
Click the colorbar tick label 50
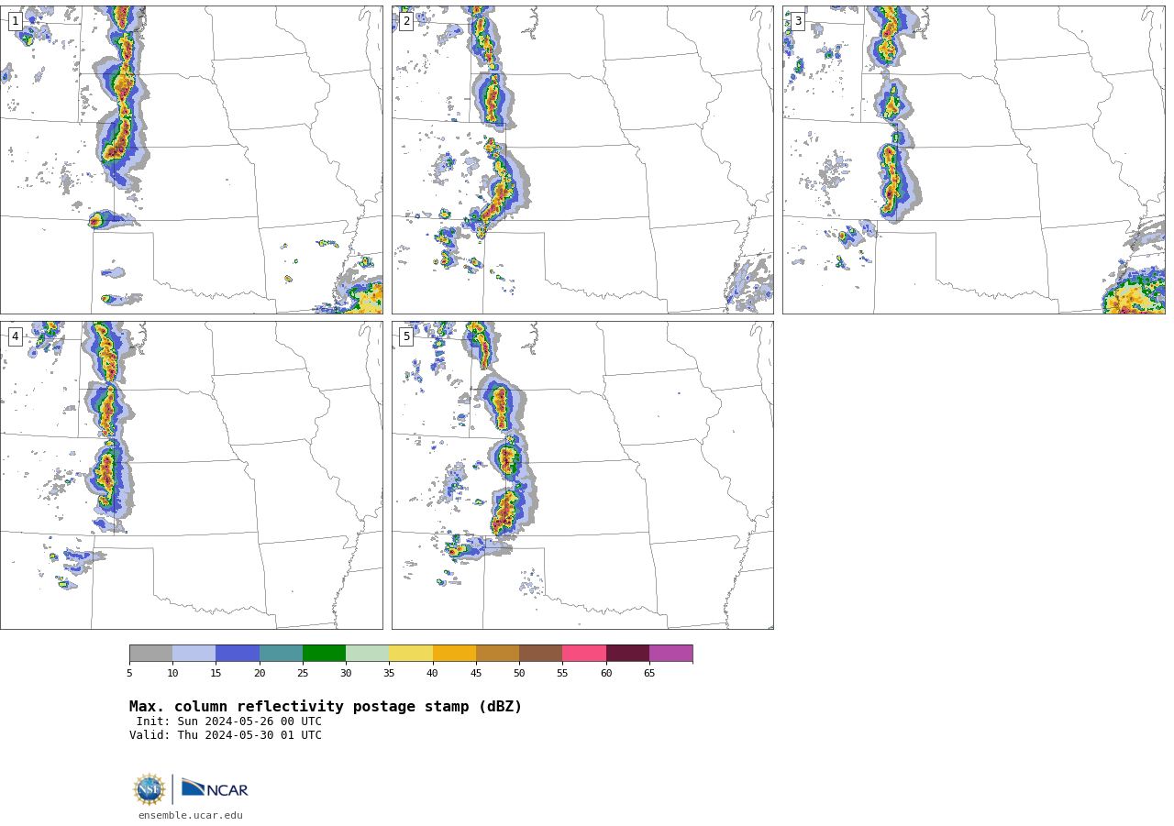pyautogui.click(x=519, y=674)
